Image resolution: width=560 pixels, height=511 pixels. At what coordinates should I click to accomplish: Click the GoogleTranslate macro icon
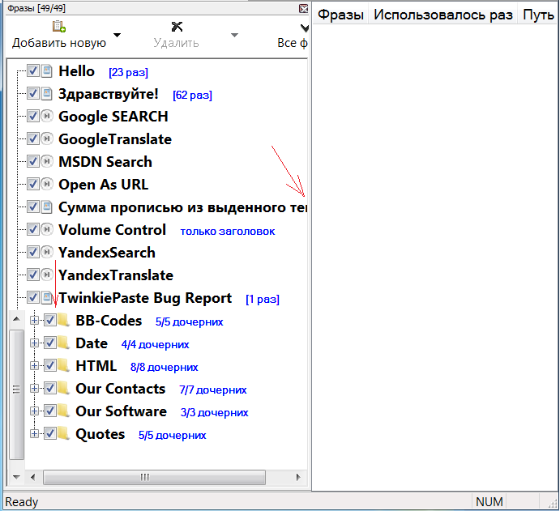46,138
